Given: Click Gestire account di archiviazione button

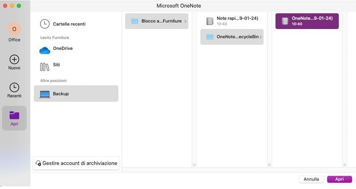Looking at the screenshot, I should click(x=76, y=163).
